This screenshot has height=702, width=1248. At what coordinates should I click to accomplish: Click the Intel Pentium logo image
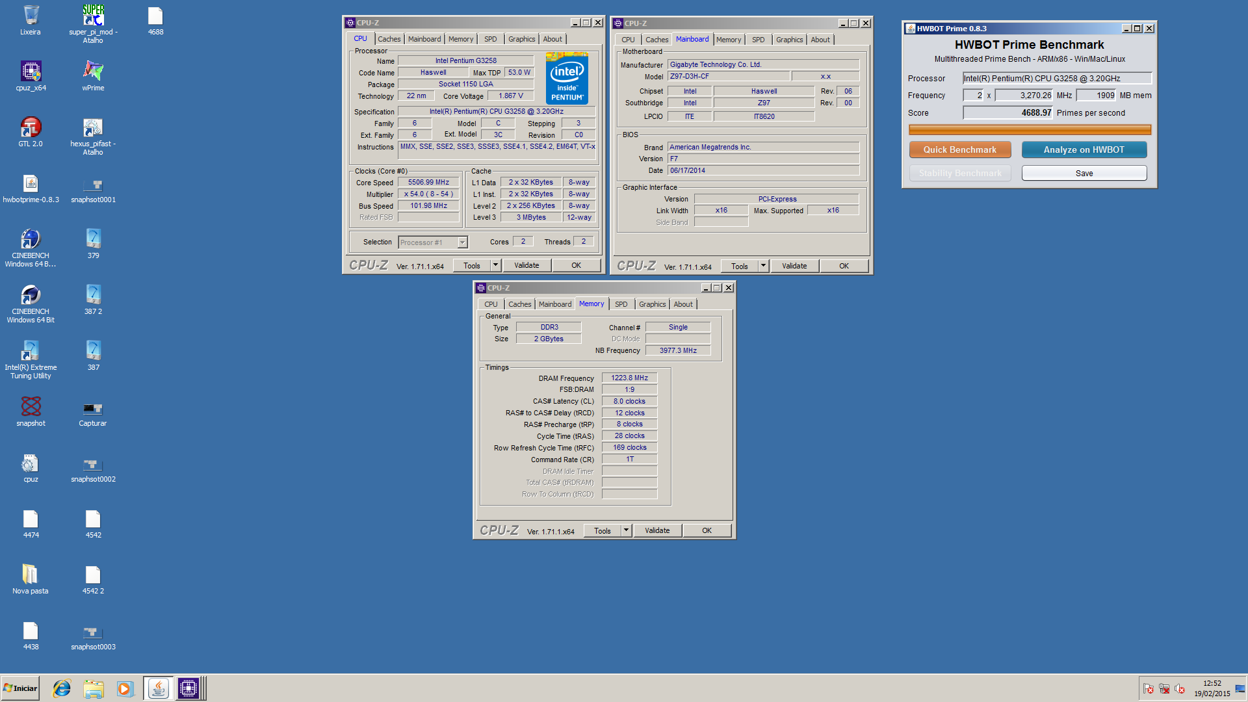click(567, 78)
